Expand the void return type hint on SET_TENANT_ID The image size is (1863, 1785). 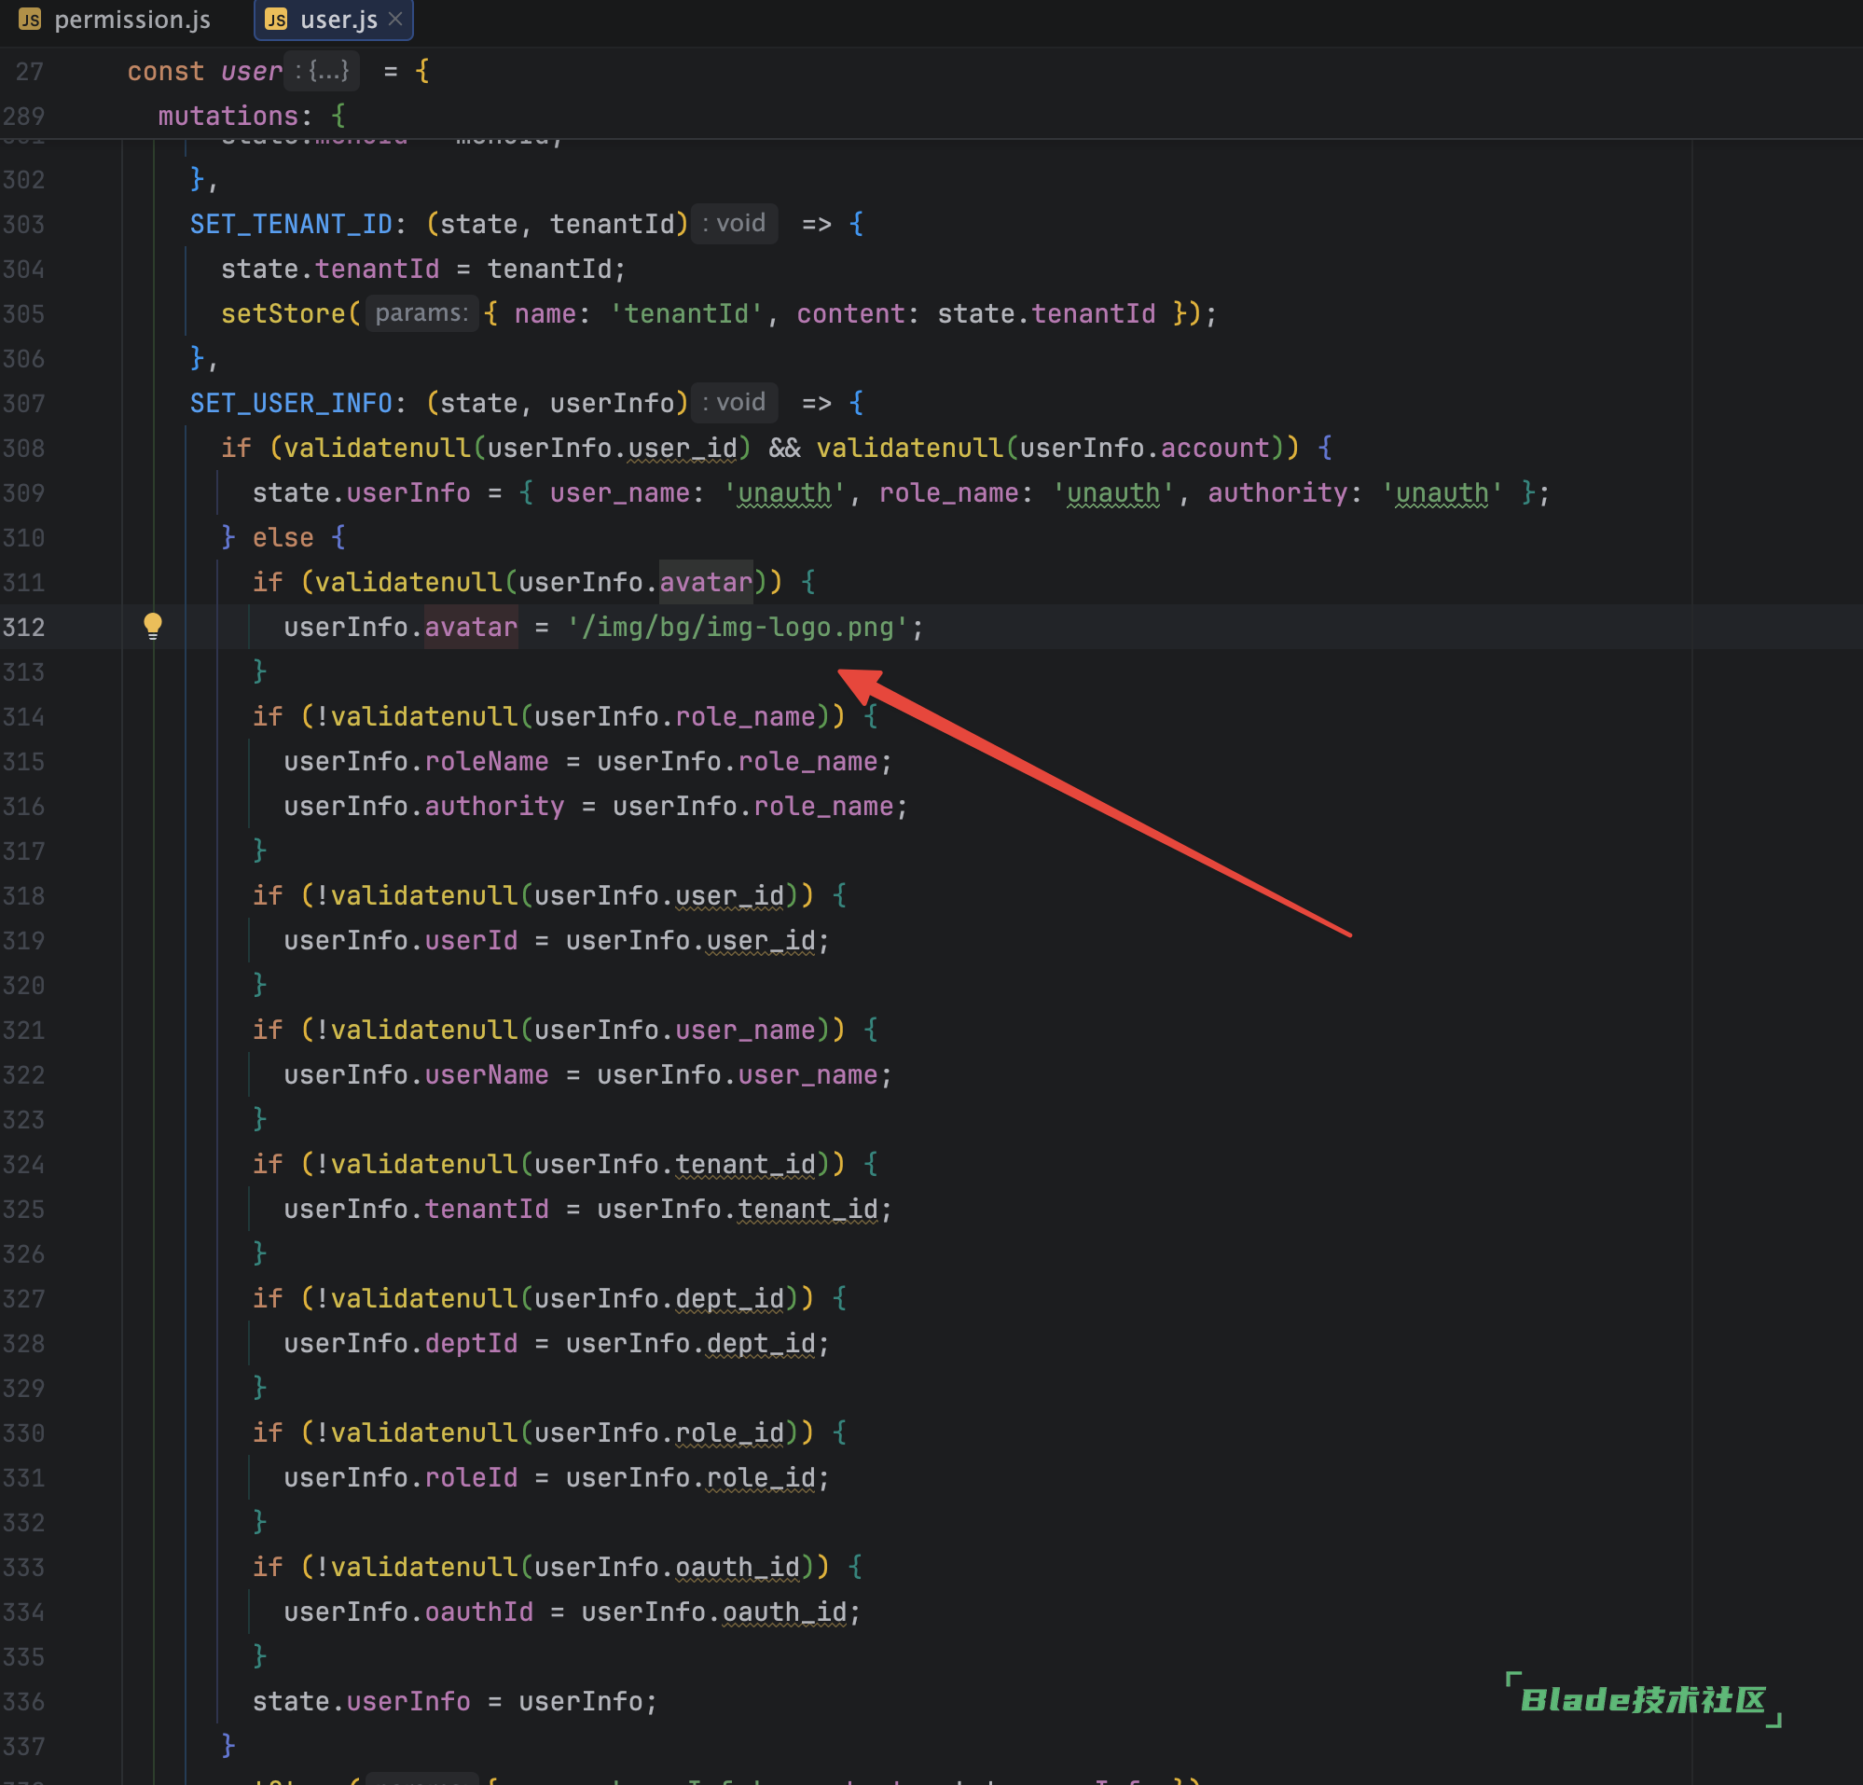pyautogui.click(x=733, y=224)
